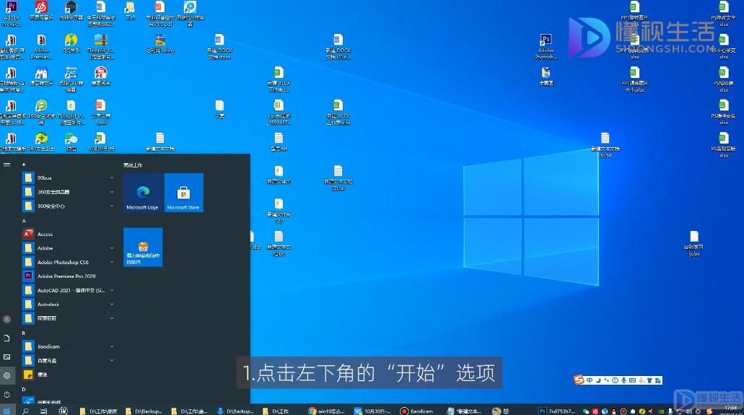Viewport: 744px width, 415px height.
Task: Open the Settings gear in Start sidebar
Action: [x=6, y=375]
